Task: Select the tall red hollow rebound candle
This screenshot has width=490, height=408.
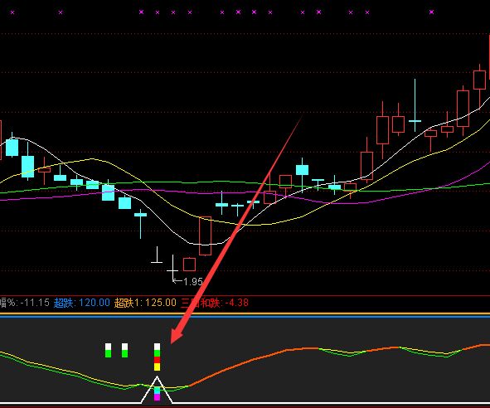Action: pyautogui.click(x=206, y=236)
